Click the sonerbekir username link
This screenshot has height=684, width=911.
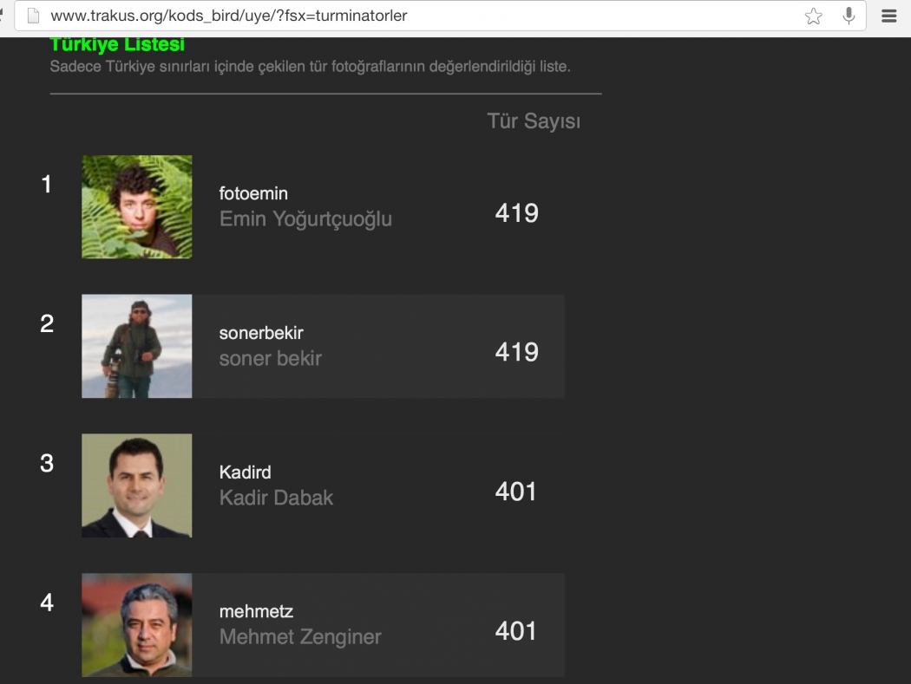click(261, 333)
